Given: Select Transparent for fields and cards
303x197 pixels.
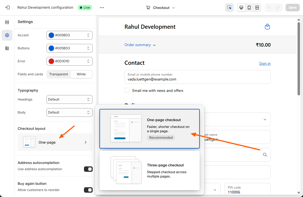Looking at the screenshot, I should (x=58, y=74).
